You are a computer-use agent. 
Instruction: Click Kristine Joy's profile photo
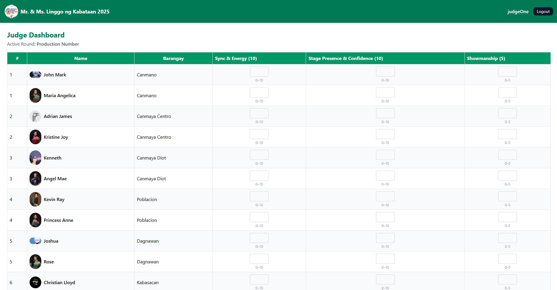[x=35, y=137]
